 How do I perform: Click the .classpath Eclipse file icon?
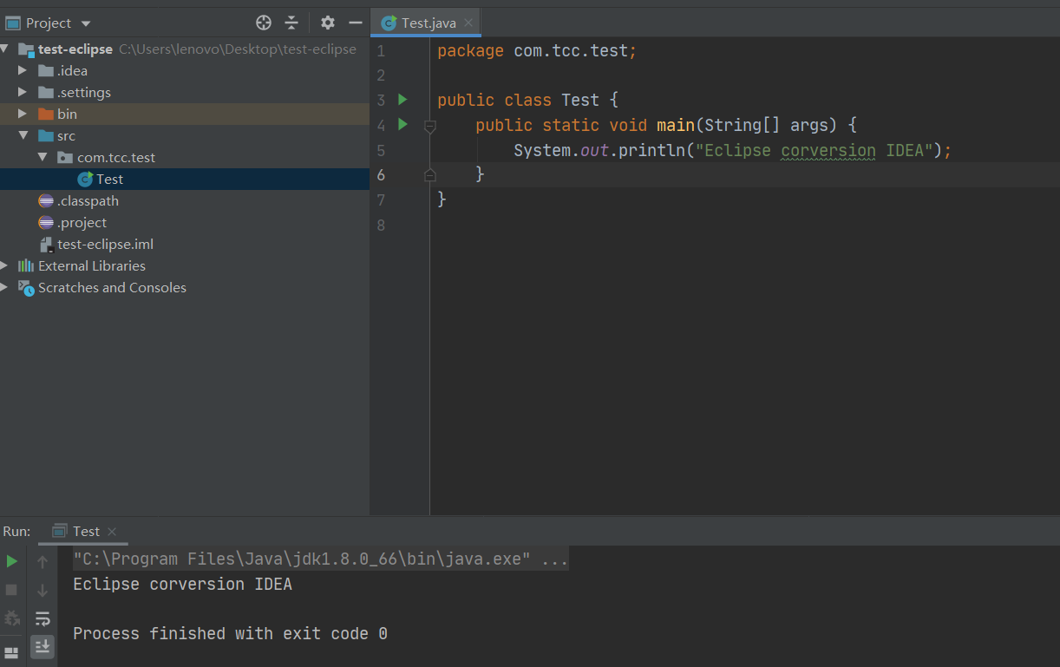click(46, 200)
